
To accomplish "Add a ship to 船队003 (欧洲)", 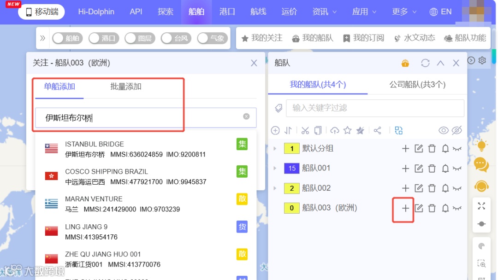I will [405, 208].
